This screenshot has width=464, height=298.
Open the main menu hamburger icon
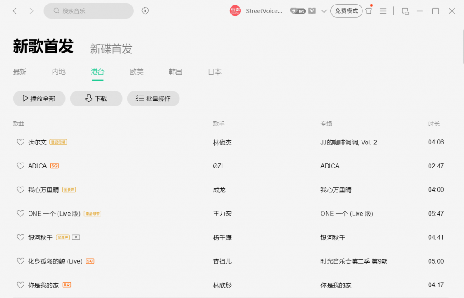[x=383, y=11]
